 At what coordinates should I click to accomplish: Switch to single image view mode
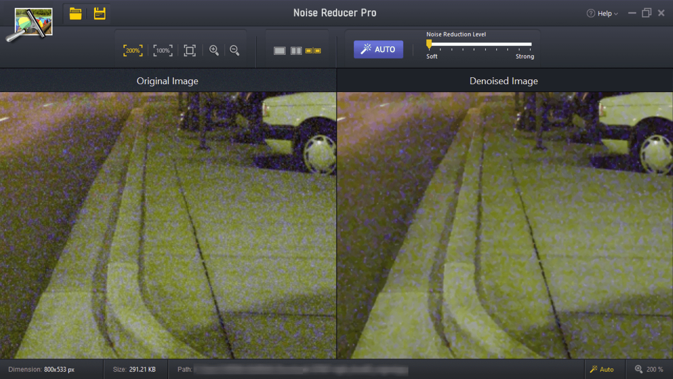point(280,51)
